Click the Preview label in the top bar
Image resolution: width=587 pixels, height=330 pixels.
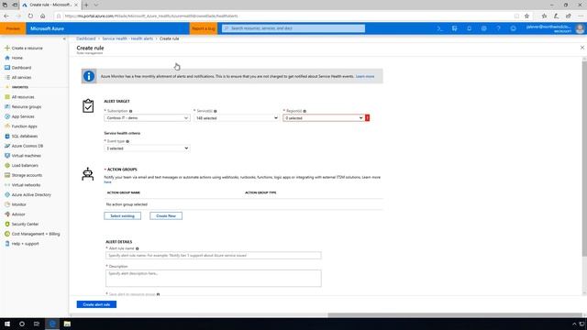(x=13, y=28)
